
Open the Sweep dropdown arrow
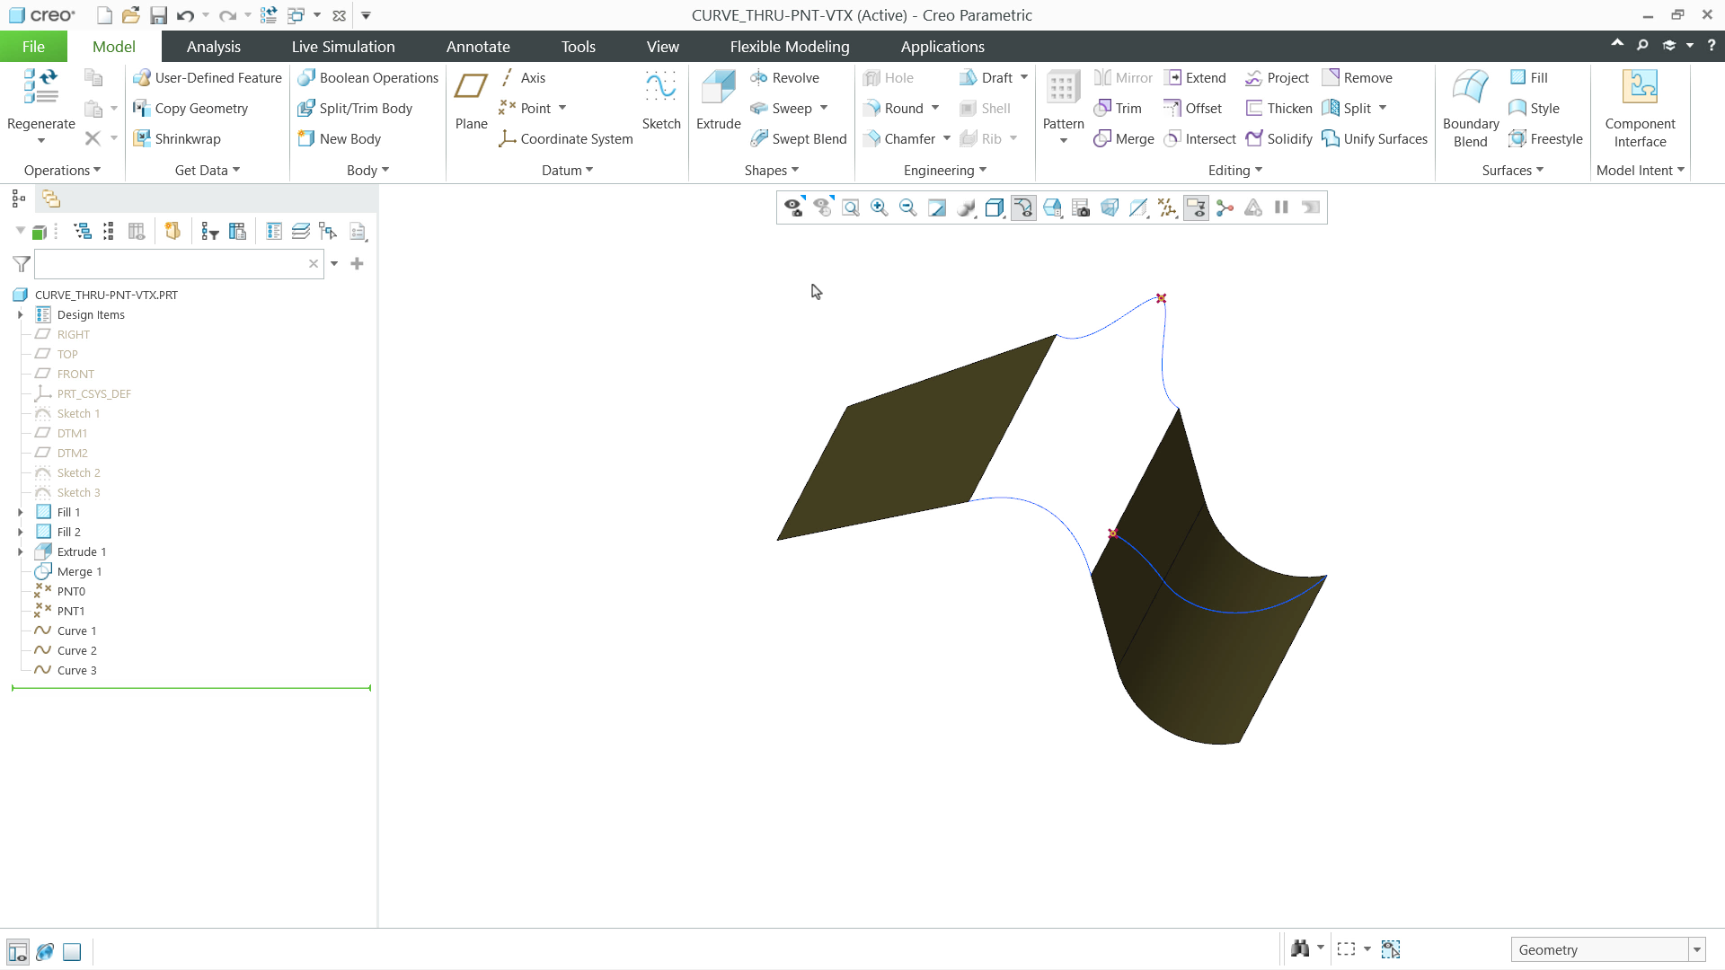[x=824, y=109]
